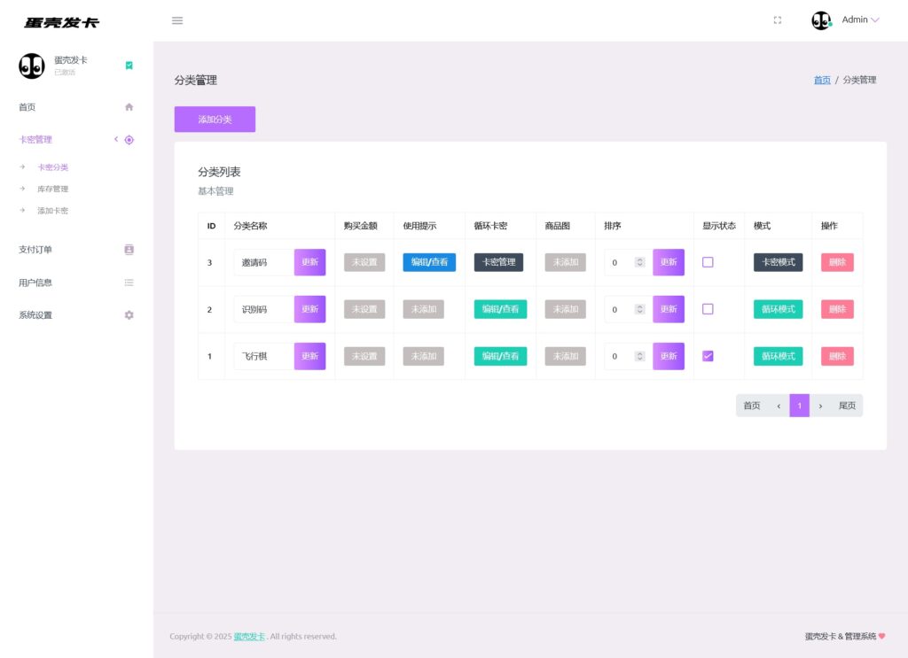Click the hamburger menu icon in header
The image size is (908, 658).
[x=177, y=20]
